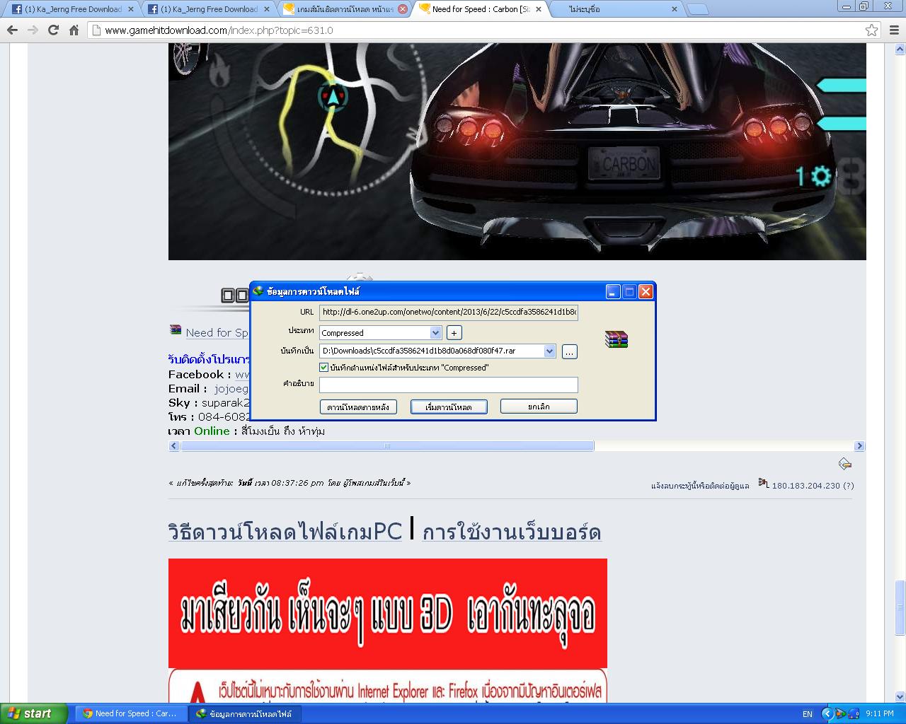
Task: Click the page icon in the address bar
Action: pos(97,30)
